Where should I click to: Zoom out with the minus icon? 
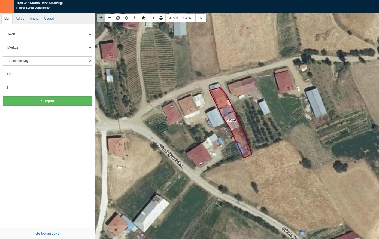click(110, 18)
